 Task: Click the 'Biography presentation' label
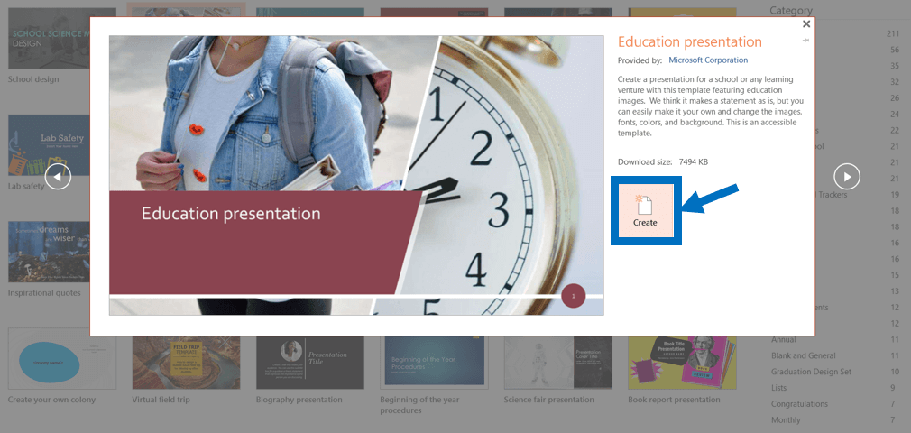click(x=299, y=400)
